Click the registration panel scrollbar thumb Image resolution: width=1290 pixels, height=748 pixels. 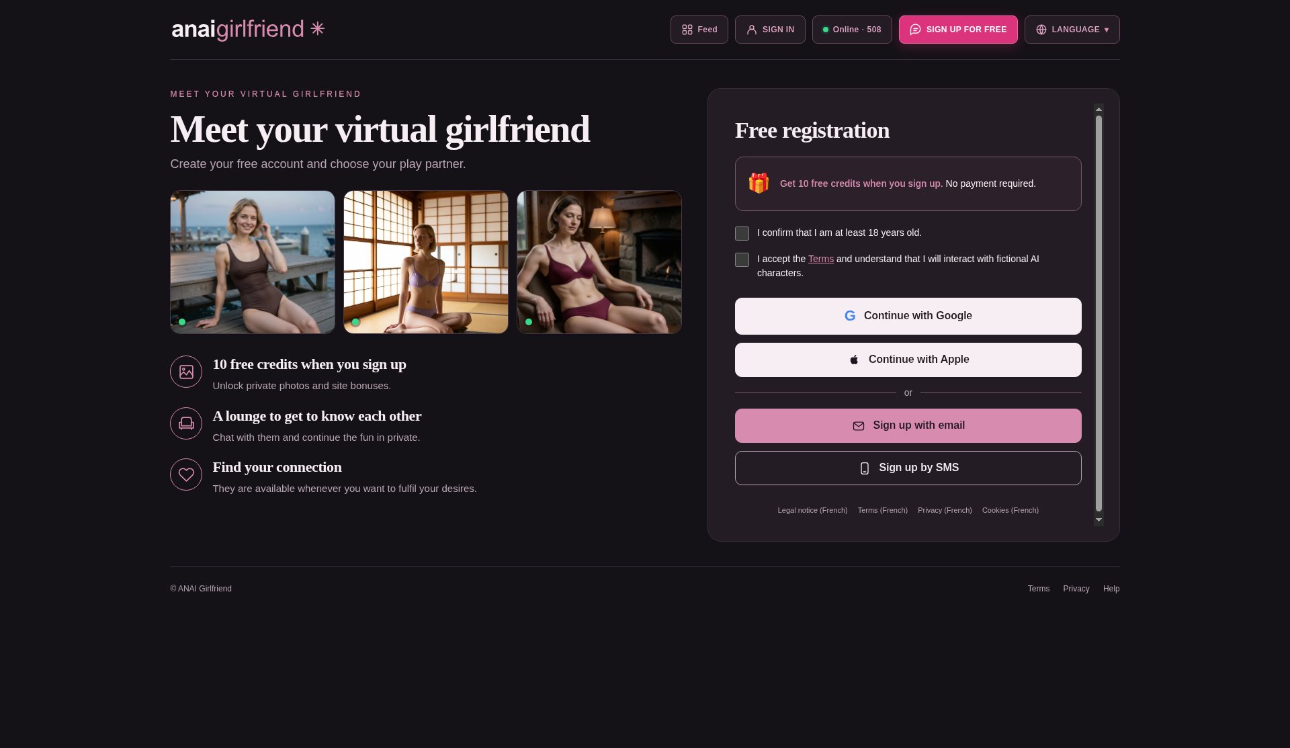pos(1099,313)
